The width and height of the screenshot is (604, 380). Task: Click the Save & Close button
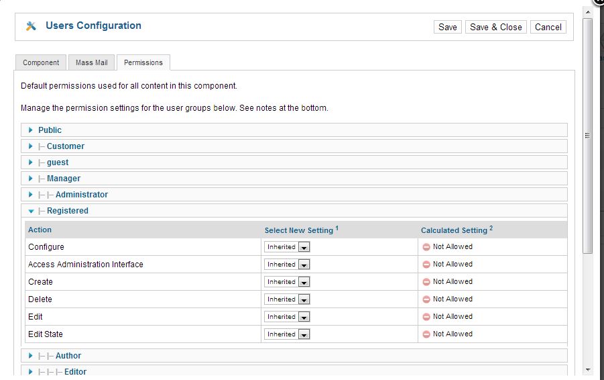click(496, 27)
